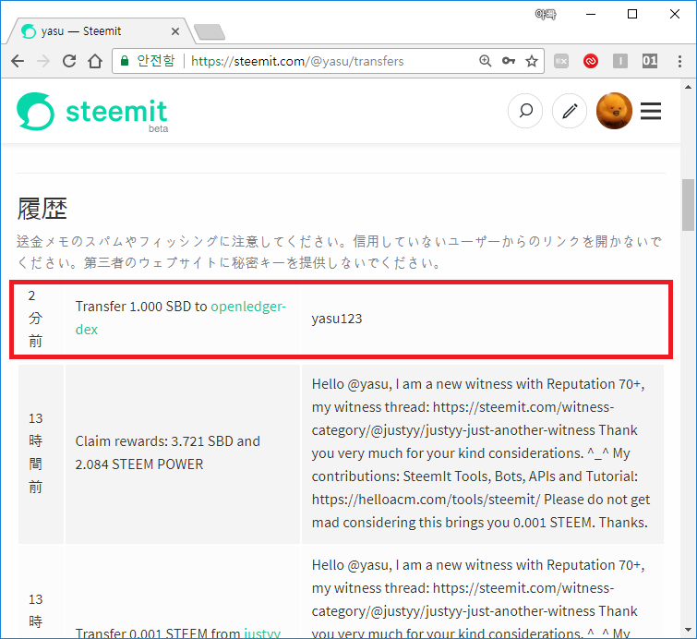This screenshot has height=639, width=697.
Task: Open the red circular extension icon
Action: tap(591, 61)
